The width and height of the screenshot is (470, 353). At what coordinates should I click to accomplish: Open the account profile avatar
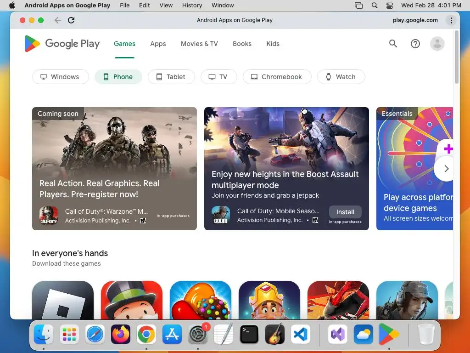click(x=437, y=44)
